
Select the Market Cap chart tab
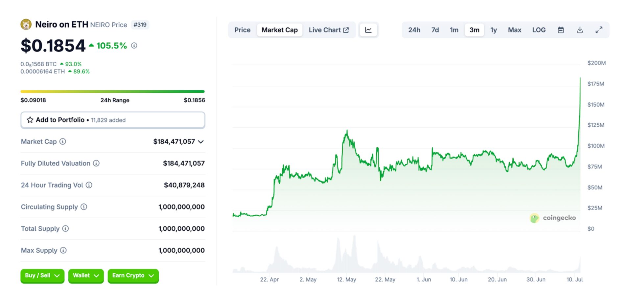coord(280,30)
